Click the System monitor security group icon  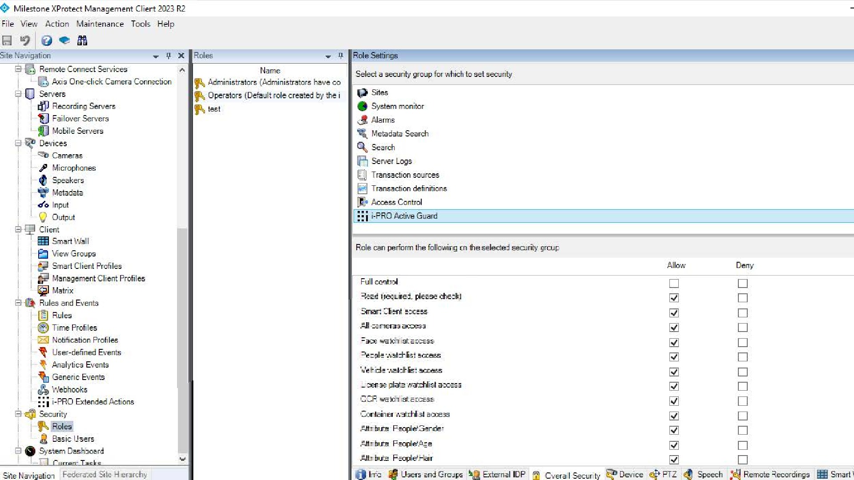coord(363,106)
